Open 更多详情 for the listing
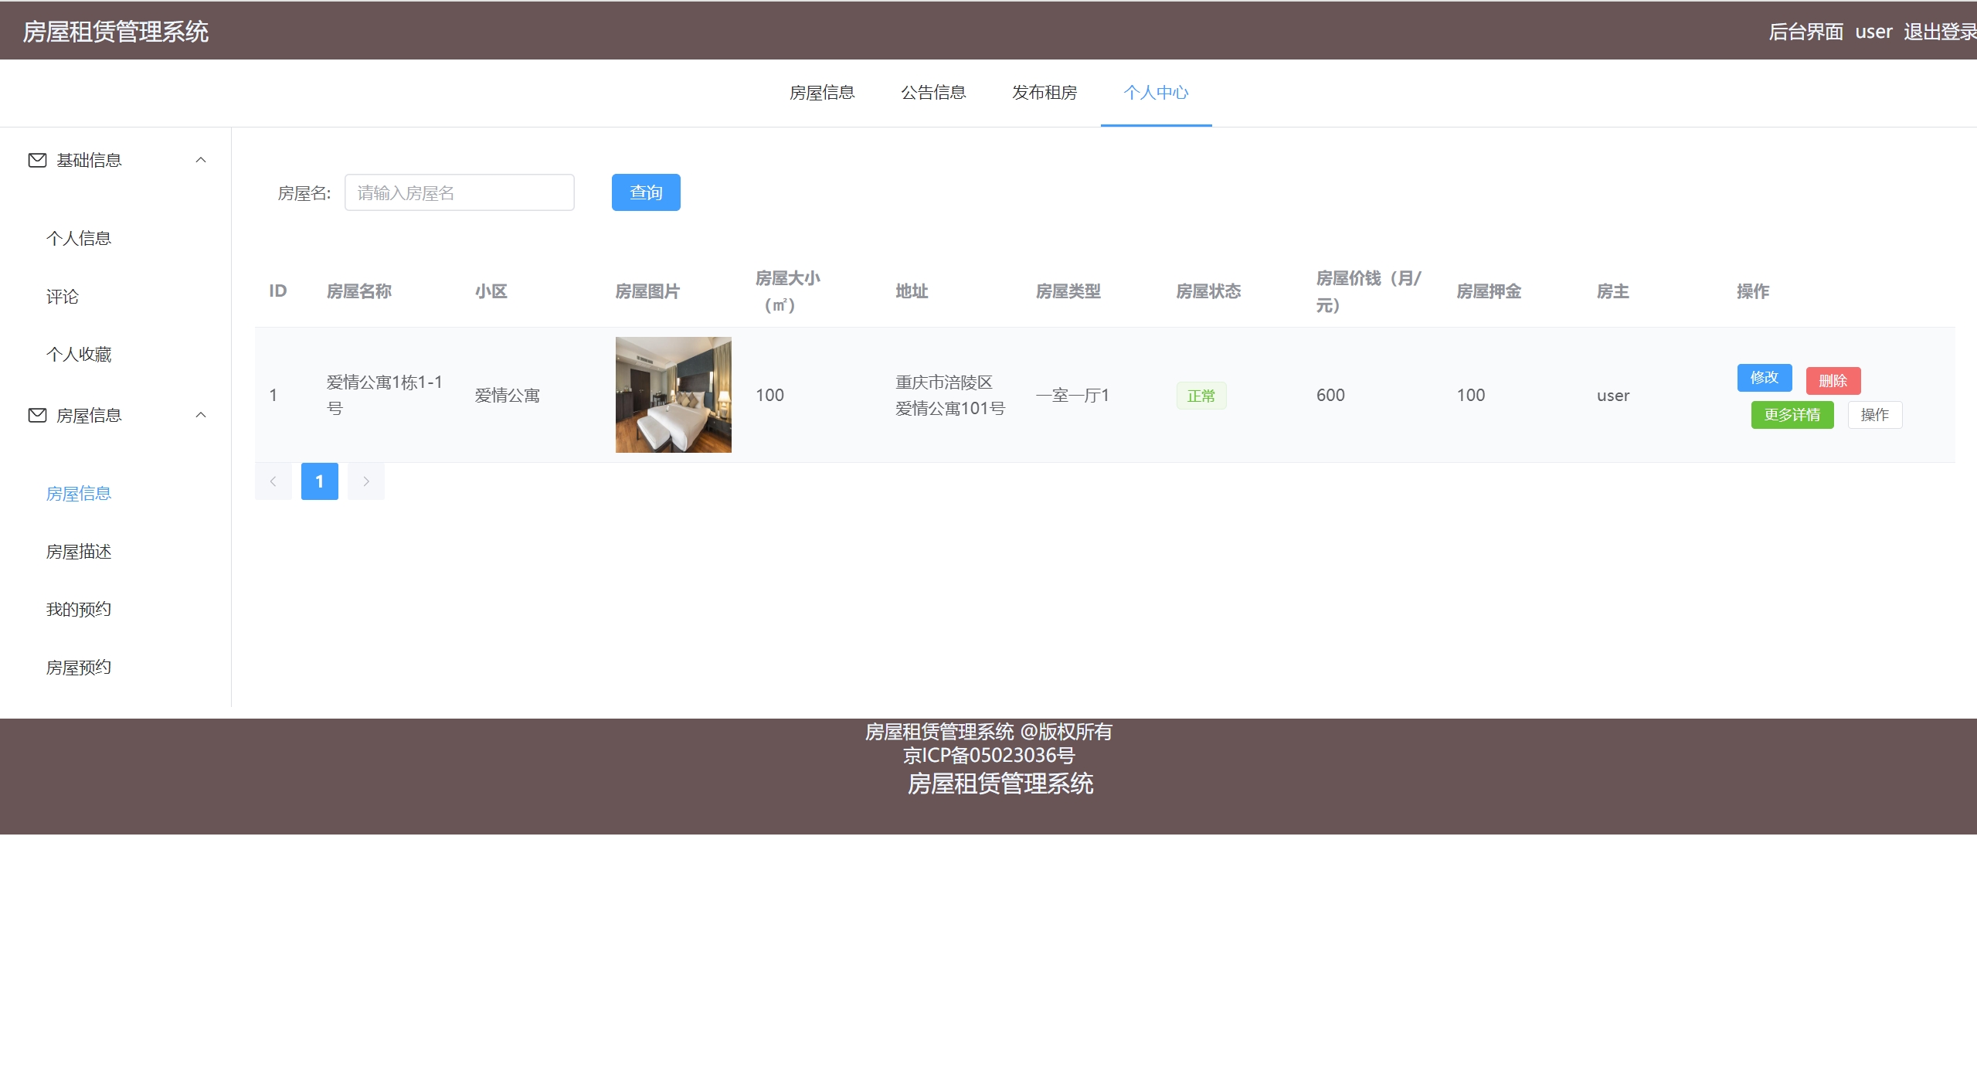Image resolution: width=1977 pixels, height=1081 pixels. pyautogui.click(x=1792, y=415)
